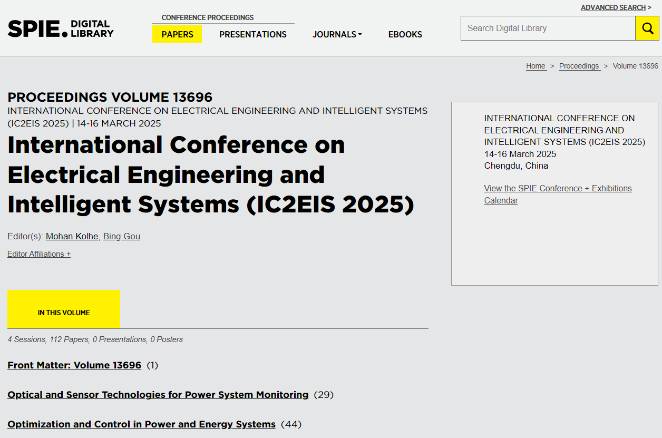Open Optical and Sensor Technologies session
Image resolution: width=662 pixels, height=438 pixels.
coord(158,395)
